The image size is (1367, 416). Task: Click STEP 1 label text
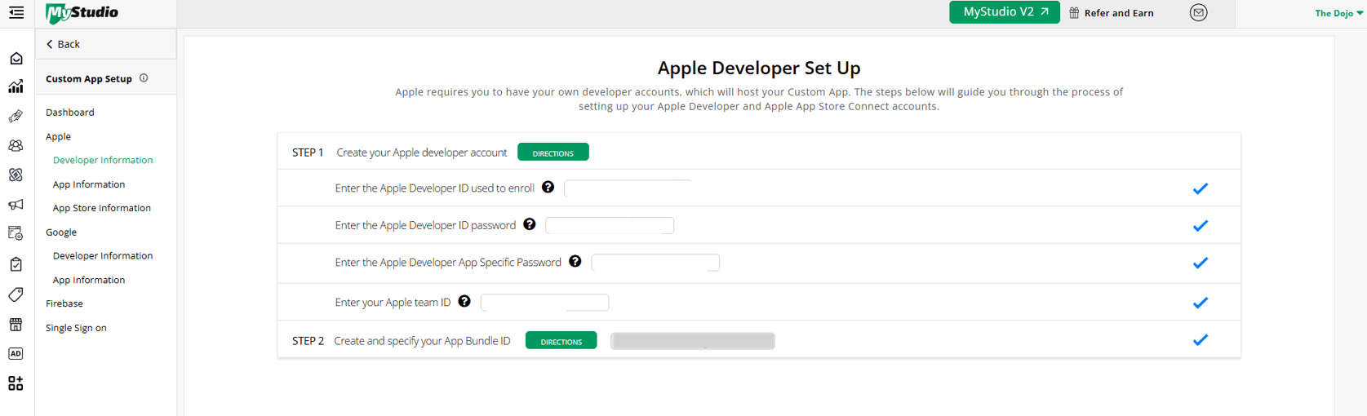click(308, 153)
